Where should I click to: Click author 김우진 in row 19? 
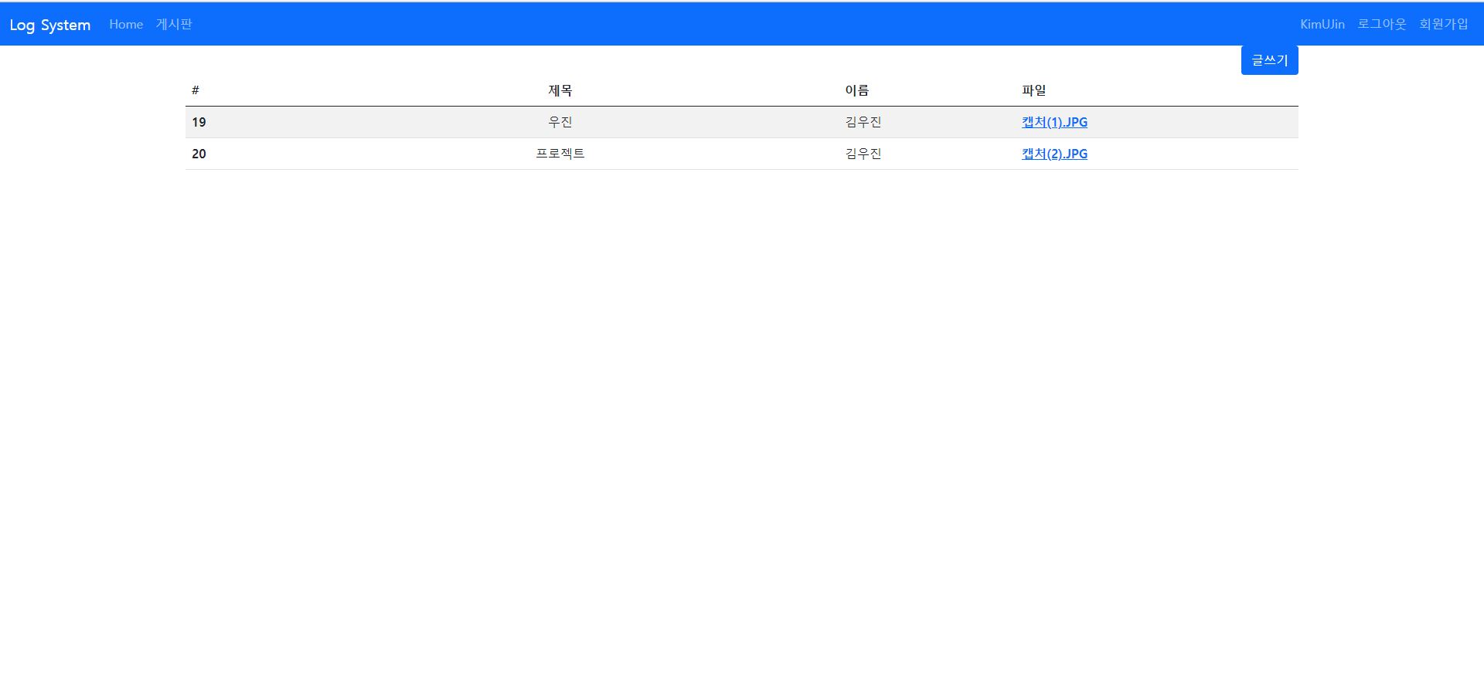(x=863, y=122)
